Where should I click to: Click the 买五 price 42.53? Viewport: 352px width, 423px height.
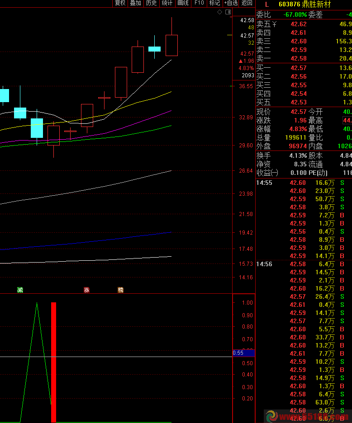point(299,103)
